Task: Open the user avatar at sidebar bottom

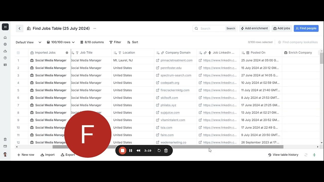Action: tap(5, 154)
